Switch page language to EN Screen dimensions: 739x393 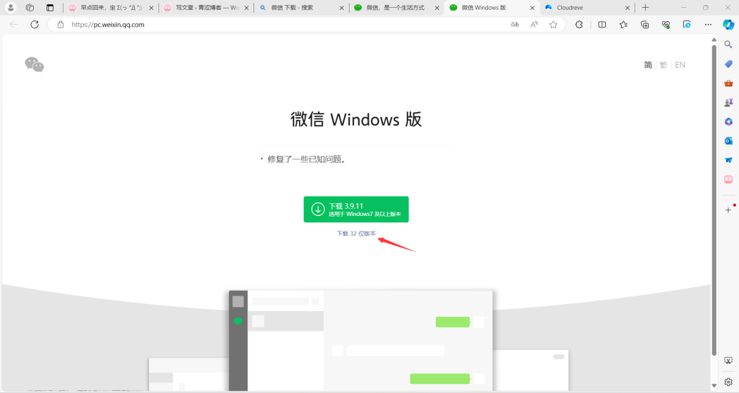pos(680,65)
